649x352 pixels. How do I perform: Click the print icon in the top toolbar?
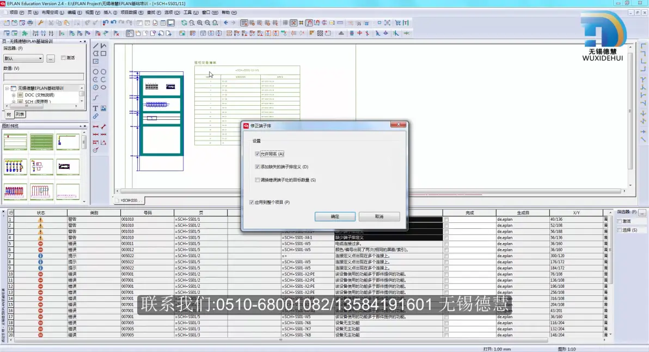(30, 23)
